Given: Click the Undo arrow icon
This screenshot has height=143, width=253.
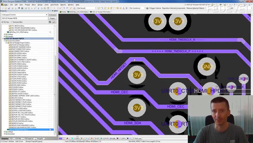Looking at the screenshot, I should click(64, 8).
